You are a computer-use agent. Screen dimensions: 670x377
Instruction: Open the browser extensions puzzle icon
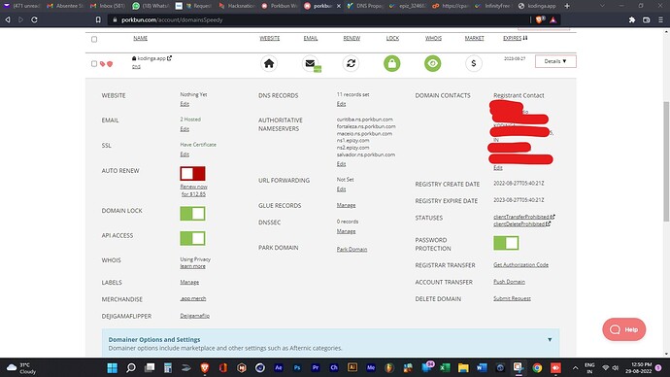click(x=632, y=19)
